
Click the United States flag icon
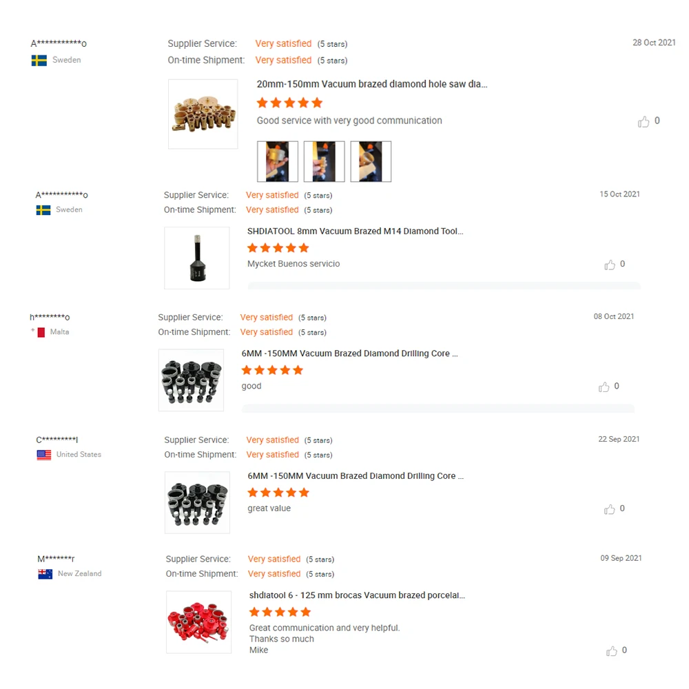click(44, 455)
